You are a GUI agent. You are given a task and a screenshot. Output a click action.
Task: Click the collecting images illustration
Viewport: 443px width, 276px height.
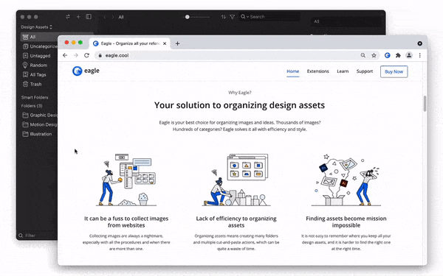(x=126, y=180)
